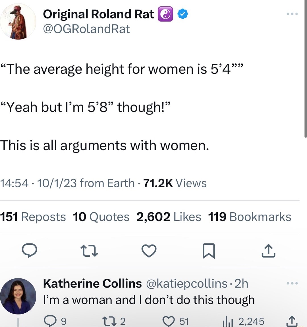Open Original Roland Rat's profile picture
Viewport: 307px width, 327px height.
(x=18, y=21)
